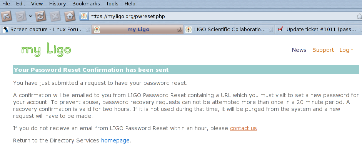This screenshot has width=362, height=152.
Task: Click the URL address field
Action: point(222,17)
